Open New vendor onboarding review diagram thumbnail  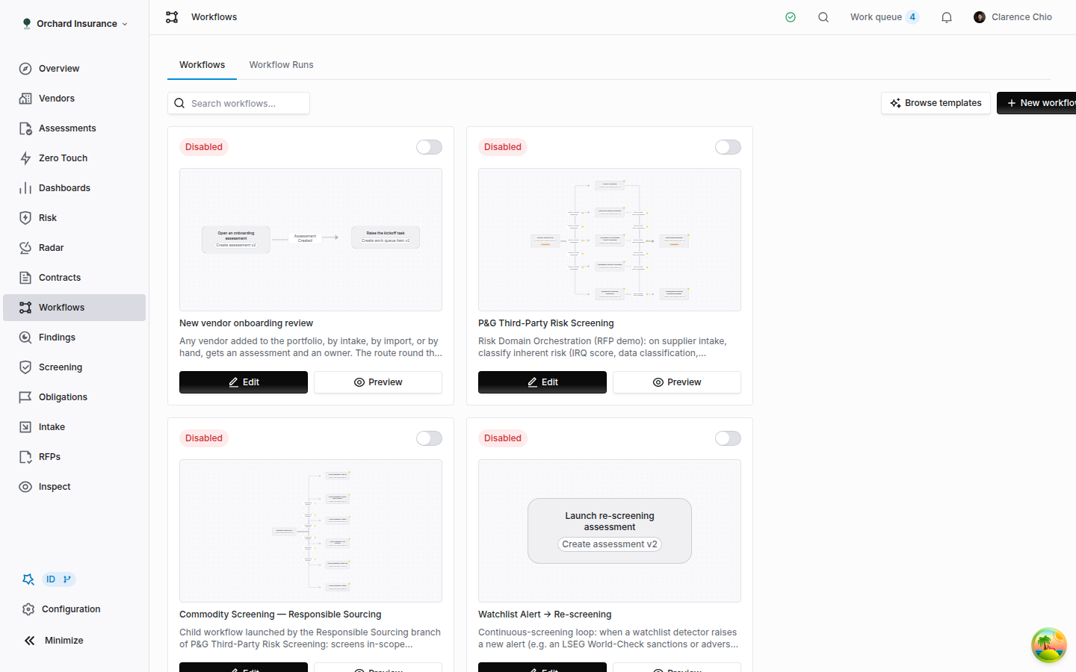coord(311,240)
